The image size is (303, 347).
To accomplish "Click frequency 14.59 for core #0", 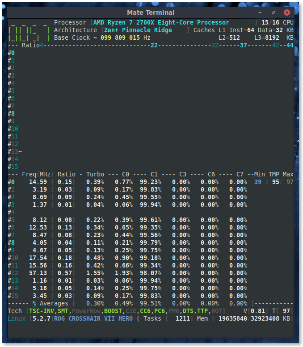I will tap(38, 182).
